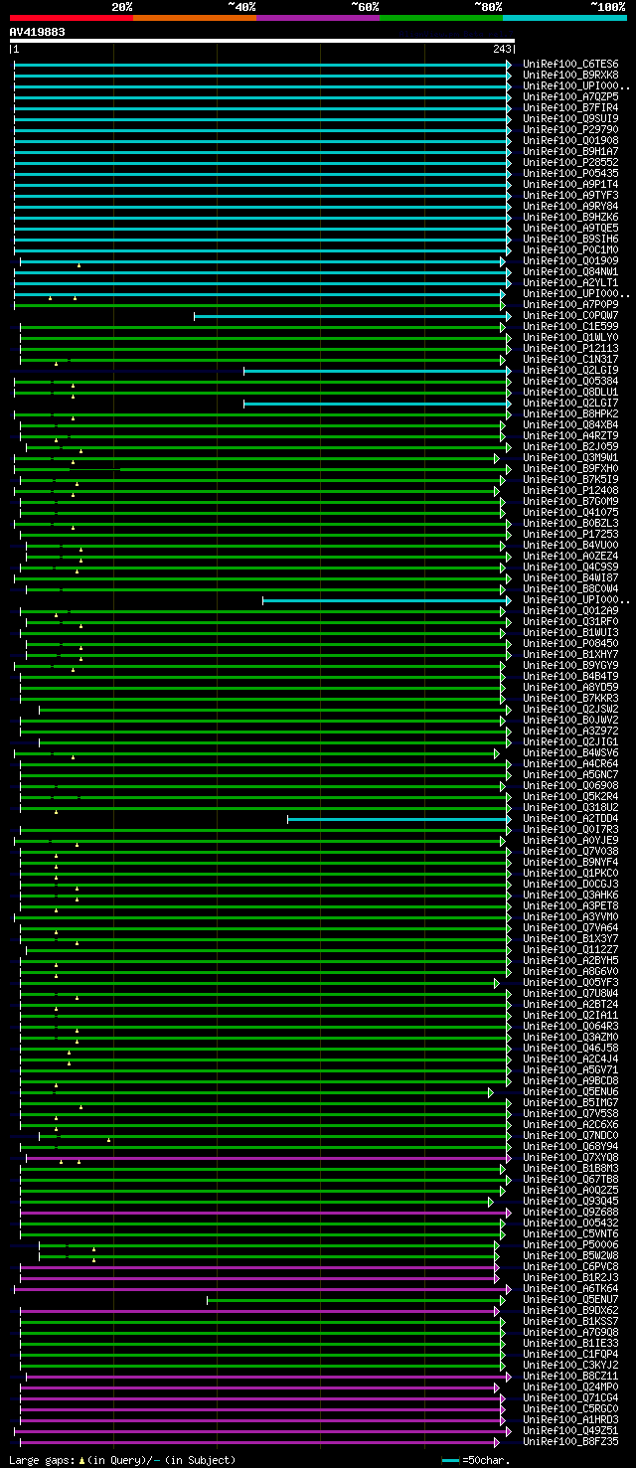The height and width of the screenshot is (1468, 636).
Task: Click hit label UniRef100_Q4C9S9
Action: pos(570,567)
